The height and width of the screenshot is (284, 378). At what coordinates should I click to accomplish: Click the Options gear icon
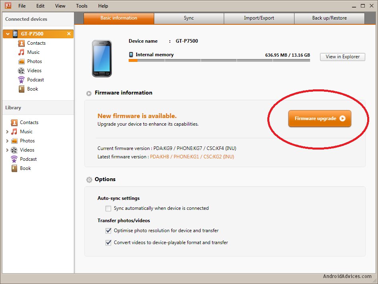coord(89,180)
